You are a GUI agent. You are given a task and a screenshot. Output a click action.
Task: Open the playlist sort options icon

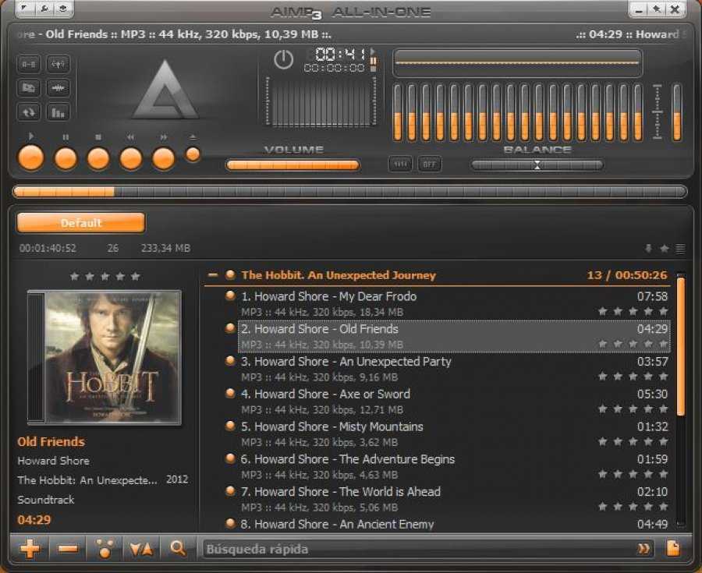pyautogui.click(x=141, y=549)
